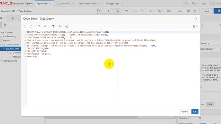Click line 10 FROM DUAL in editor
Viewport: 221px width, 124px height.
(x=32, y=56)
